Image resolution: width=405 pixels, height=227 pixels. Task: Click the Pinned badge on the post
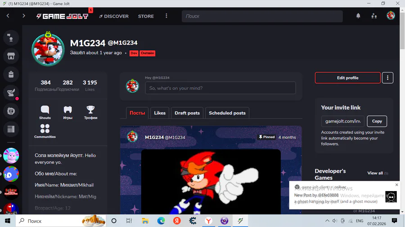pyautogui.click(x=266, y=137)
